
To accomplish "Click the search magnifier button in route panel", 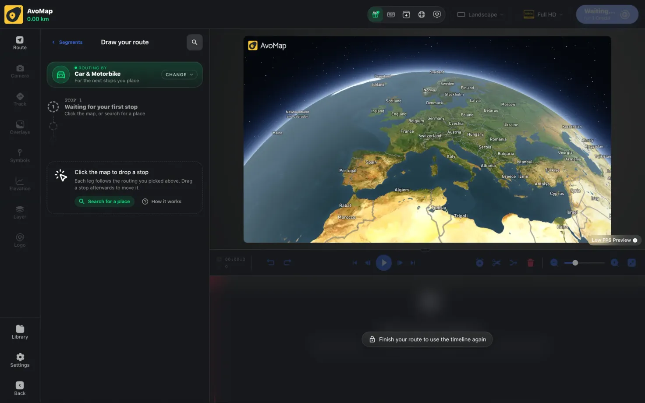I will [195, 42].
